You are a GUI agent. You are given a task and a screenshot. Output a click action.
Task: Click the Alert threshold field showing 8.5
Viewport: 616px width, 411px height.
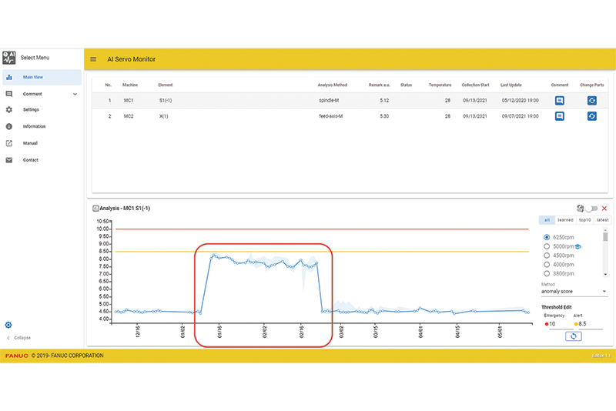point(591,324)
